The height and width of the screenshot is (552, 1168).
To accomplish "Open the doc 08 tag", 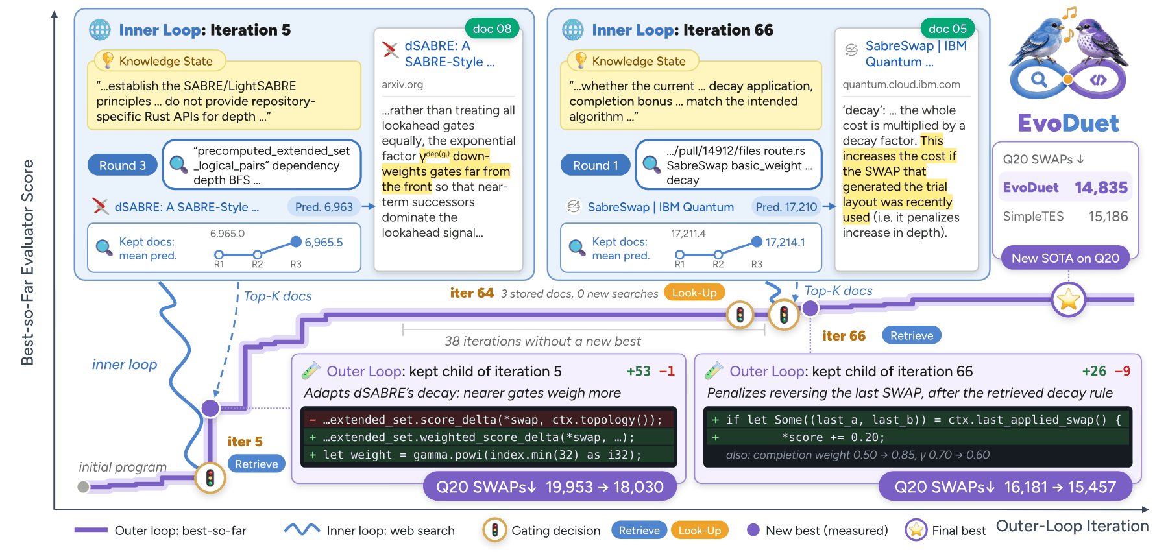I will click(x=492, y=29).
